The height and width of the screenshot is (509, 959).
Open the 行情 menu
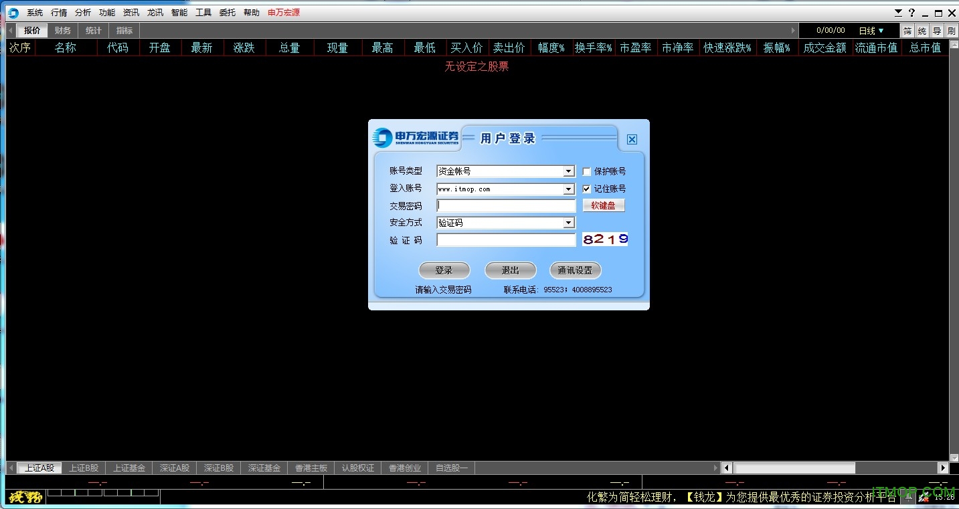point(59,13)
